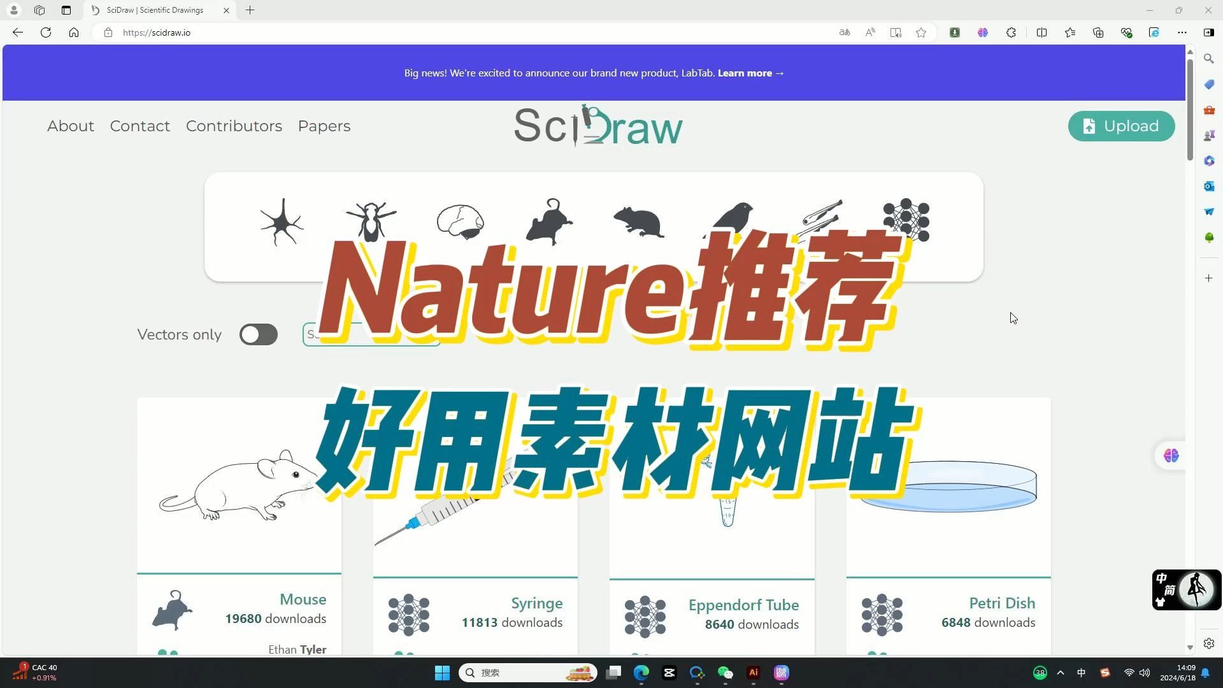Open browser Settings and more menu
This screenshot has height=688, width=1223.
(x=1182, y=32)
